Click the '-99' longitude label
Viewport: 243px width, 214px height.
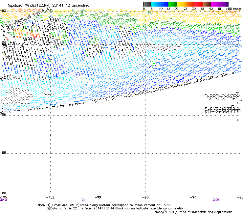pyautogui.click(x=98, y=197)
